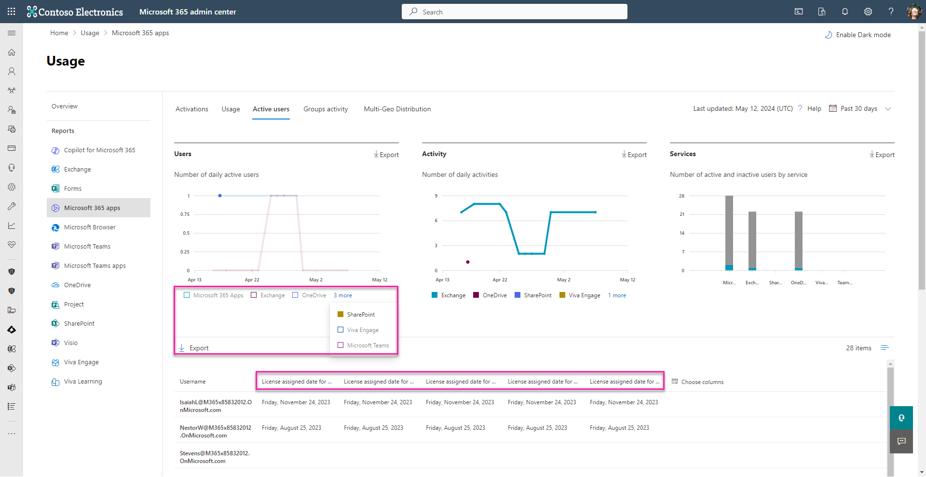The height and width of the screenshot is (477, 926).
Task: Select the Active users tab
Action: pyautogui.click(x=271, y=109)
